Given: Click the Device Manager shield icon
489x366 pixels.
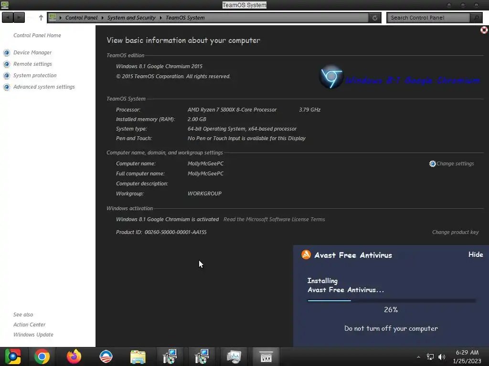Looking at the screenshot, I should 7,52.
